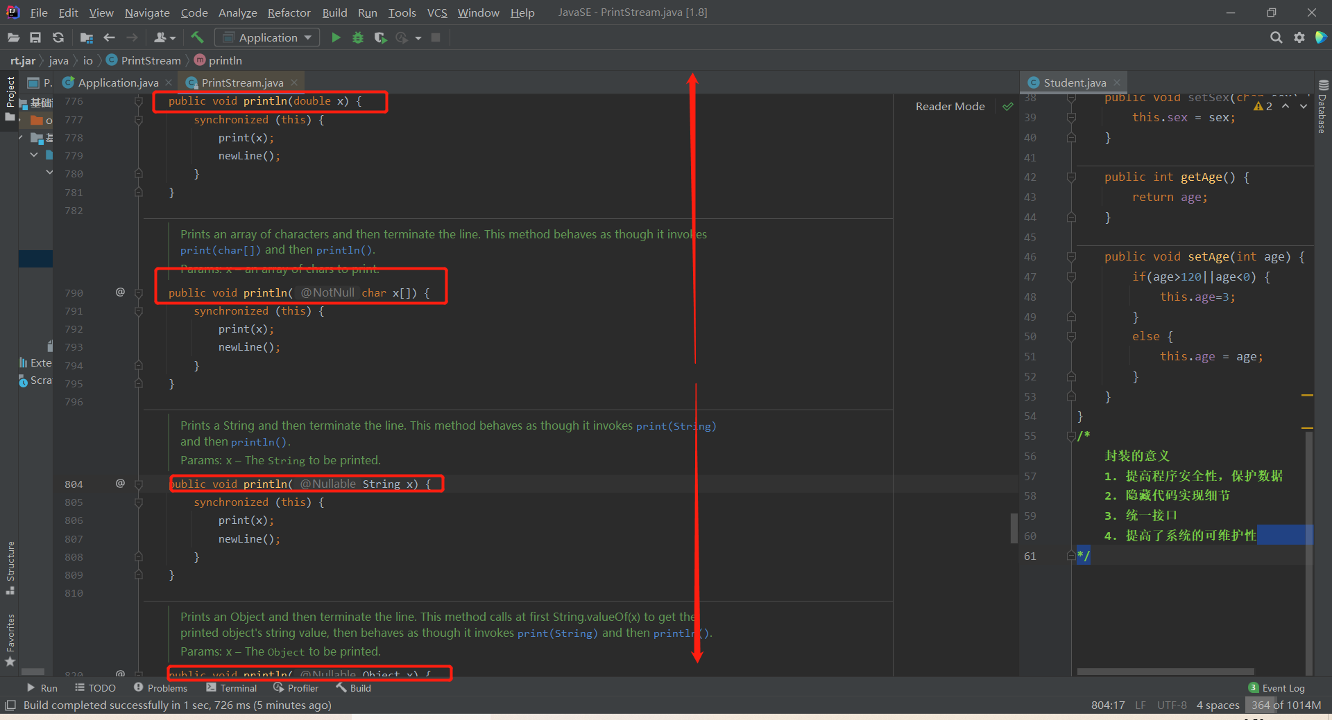Open the Profiler tool window
Screen dimensions: 1332x720
296,688
